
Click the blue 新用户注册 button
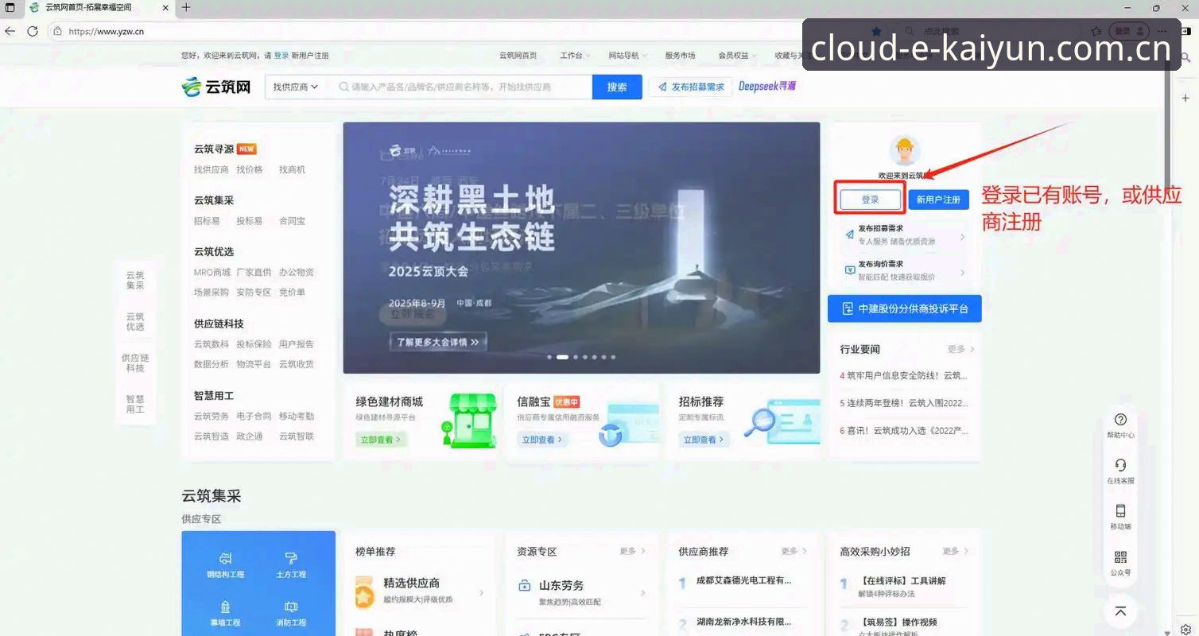[x=938, y=200]
